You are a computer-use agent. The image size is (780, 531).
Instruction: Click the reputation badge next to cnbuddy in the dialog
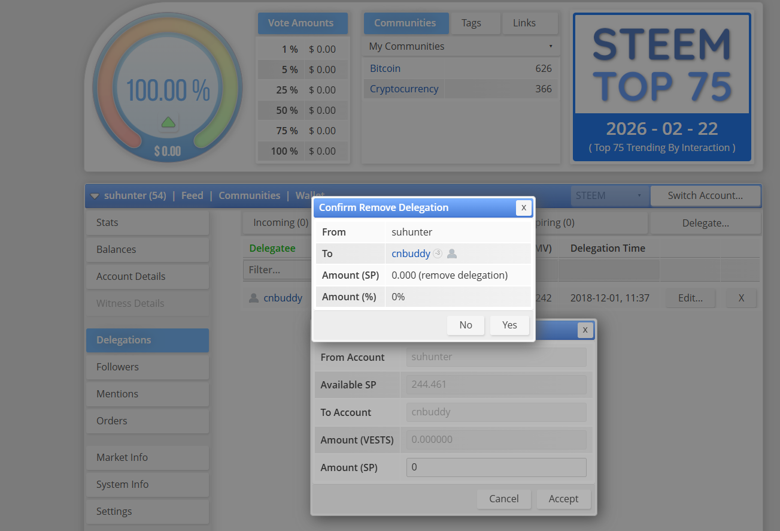438,254
